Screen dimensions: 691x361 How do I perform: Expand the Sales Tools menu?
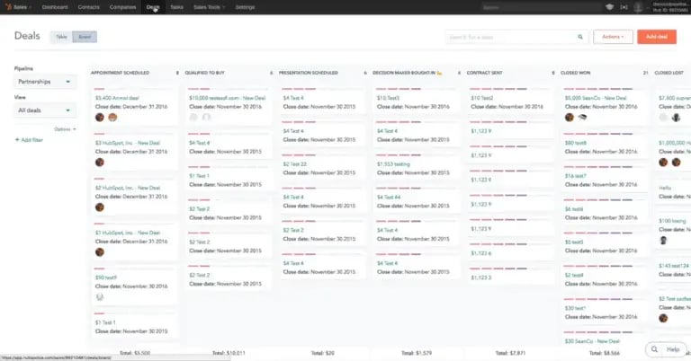[209, 7]
